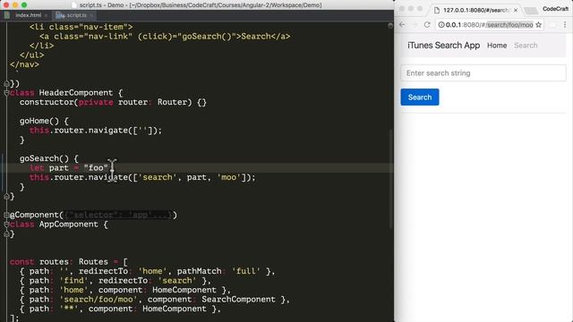Toggle fold marker at AppComponent closing brace
573x322 pixels.
pos(6,234)
